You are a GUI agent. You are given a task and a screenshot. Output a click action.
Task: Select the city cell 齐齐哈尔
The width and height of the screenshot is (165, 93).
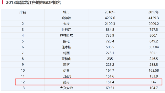(66, 35)
